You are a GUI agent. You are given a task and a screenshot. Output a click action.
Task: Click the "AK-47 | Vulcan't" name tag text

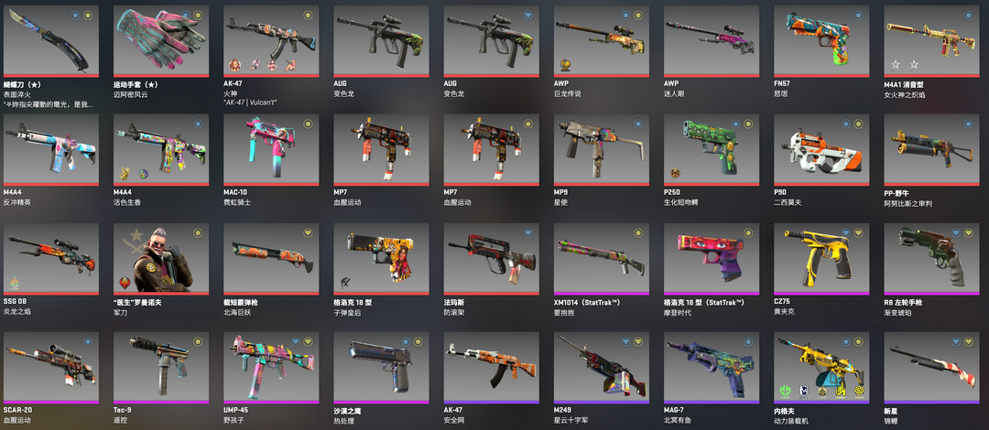coord(250,102)
